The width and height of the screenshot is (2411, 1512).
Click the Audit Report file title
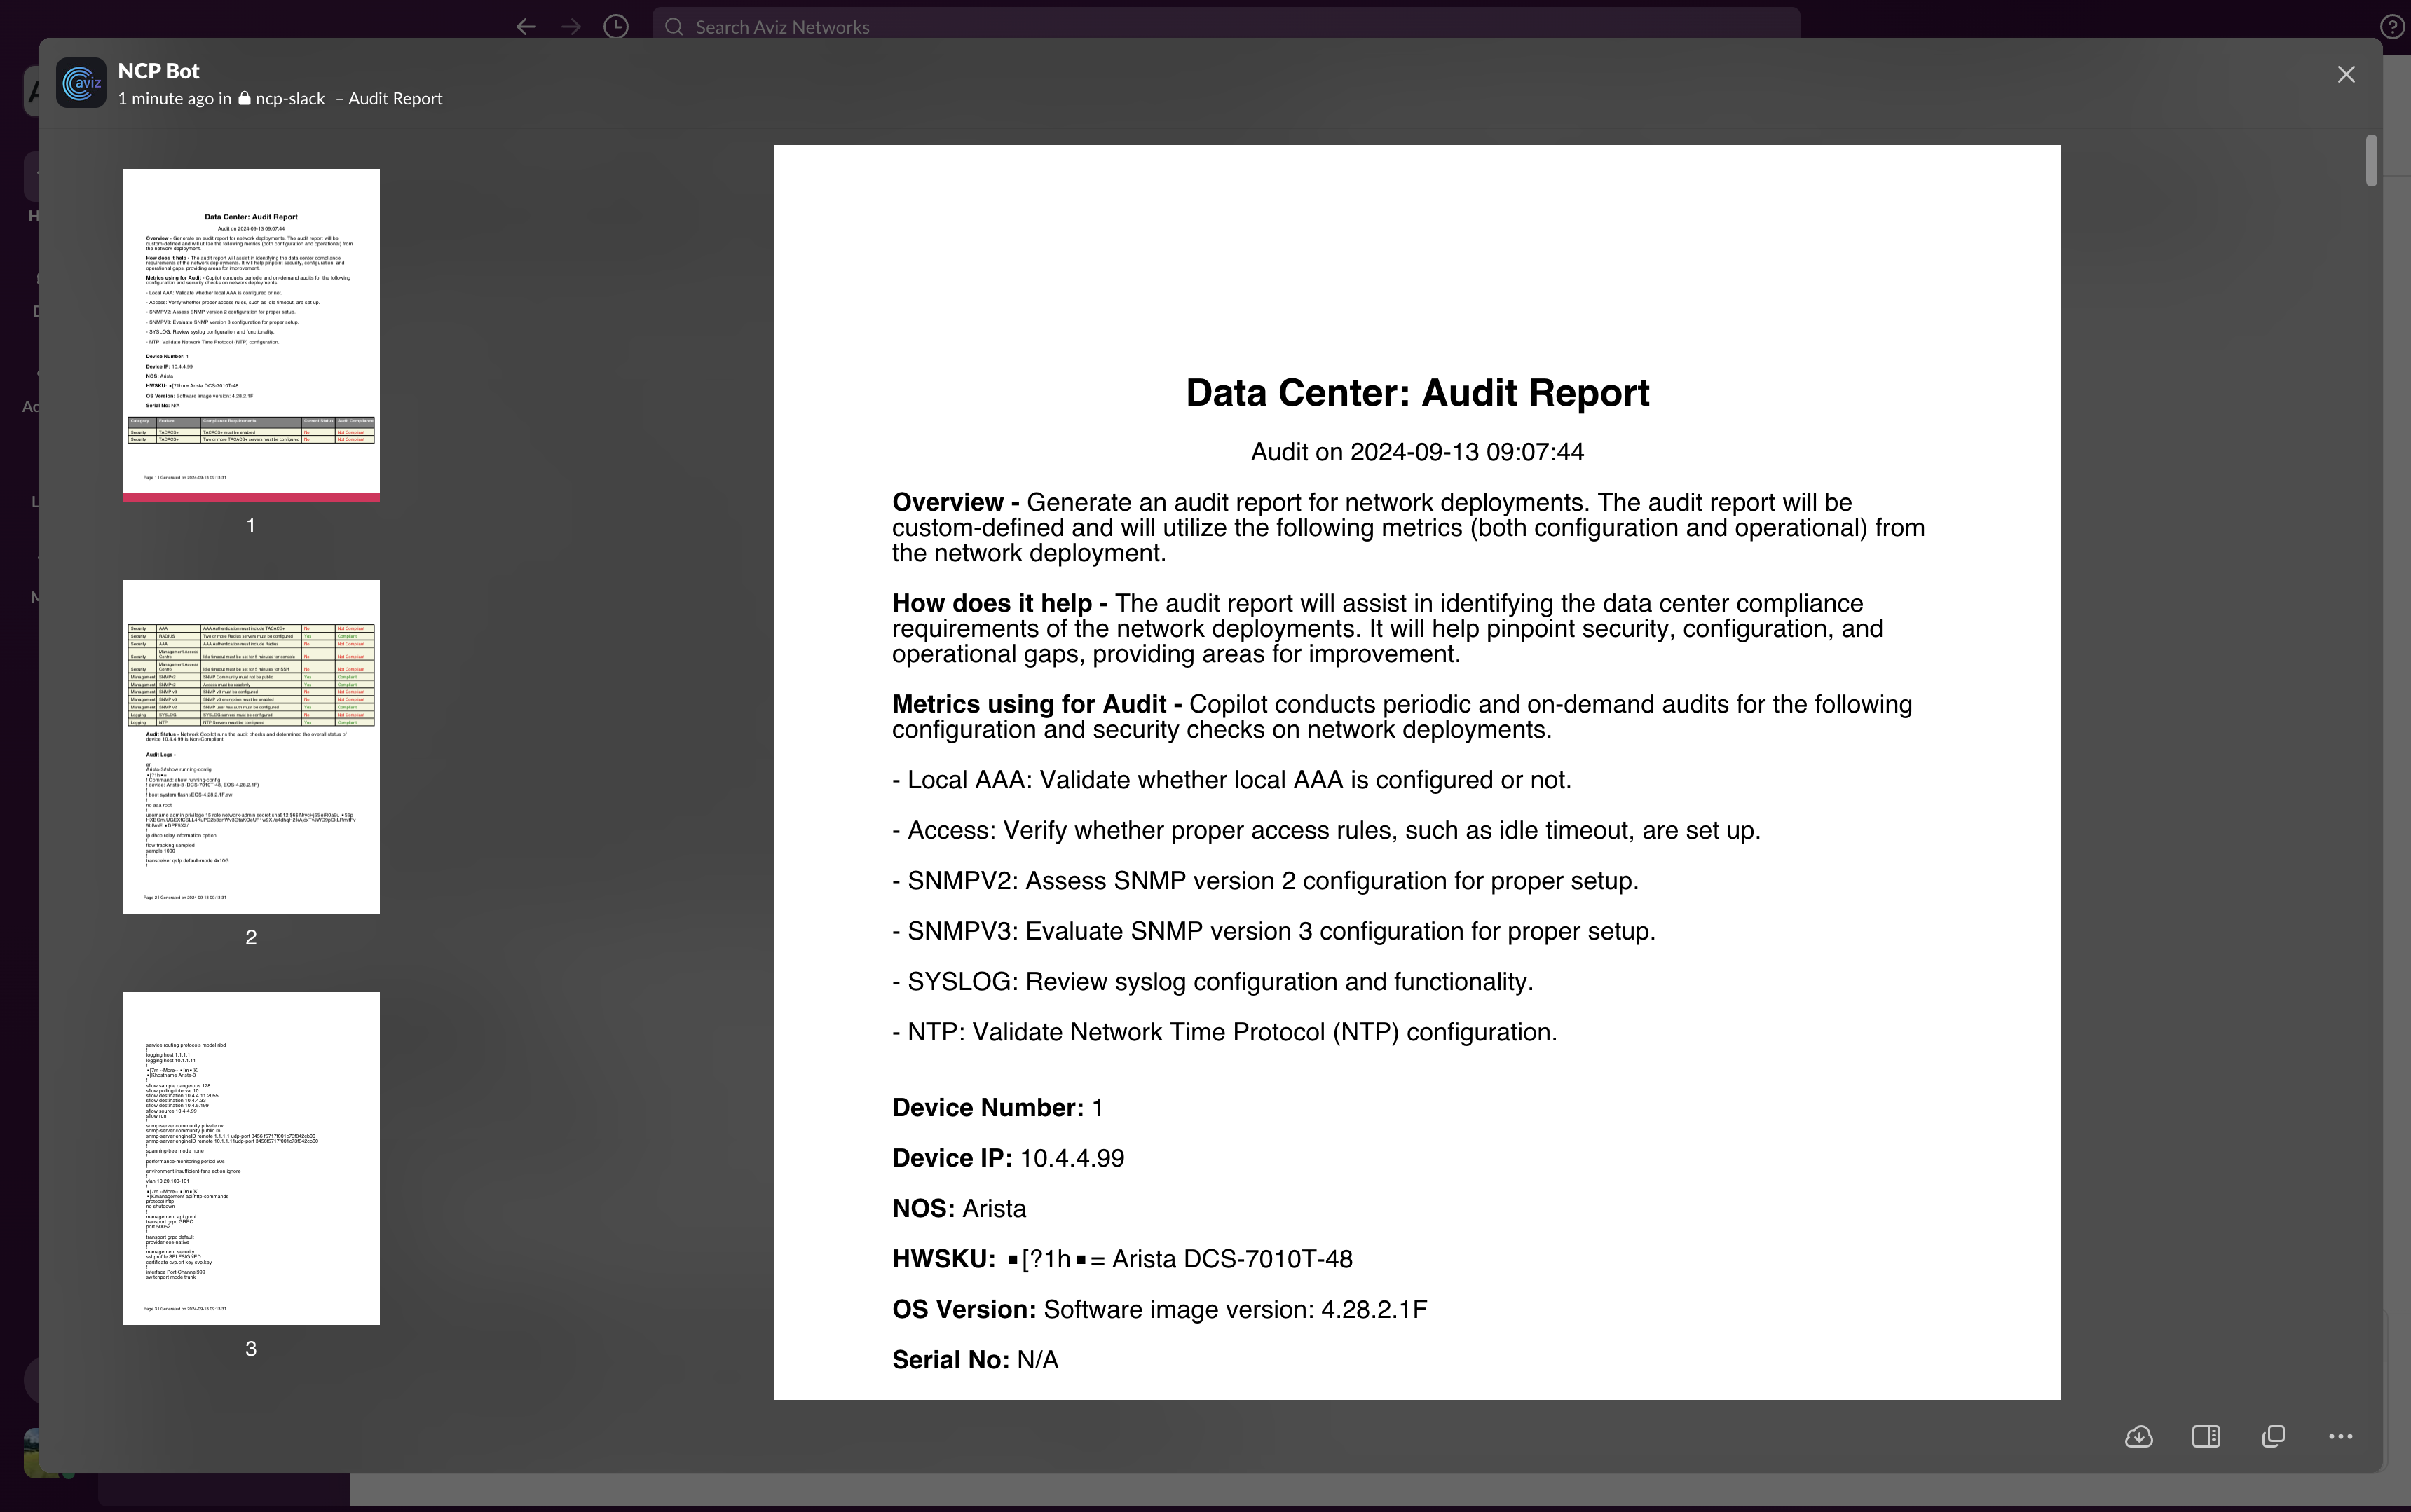coord(395,99)
